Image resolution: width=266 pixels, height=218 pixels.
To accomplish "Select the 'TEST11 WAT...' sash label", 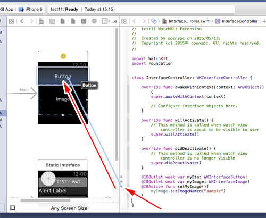I will click(70, 182).
